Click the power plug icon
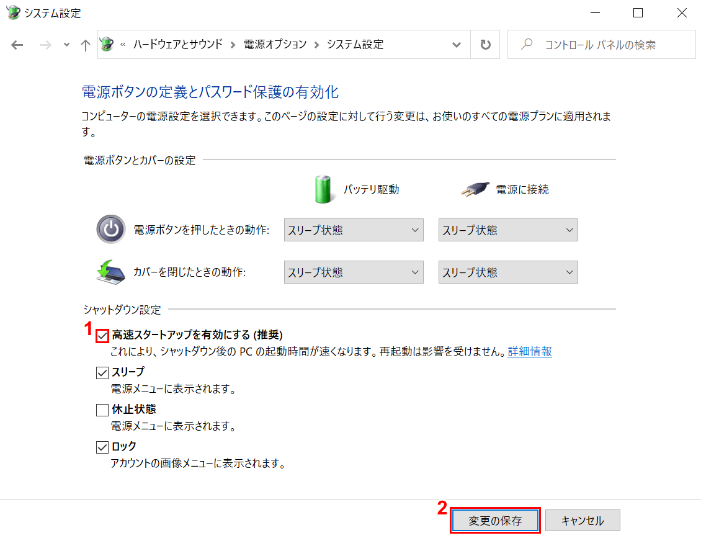701x538 pixels. pos(475,189)
